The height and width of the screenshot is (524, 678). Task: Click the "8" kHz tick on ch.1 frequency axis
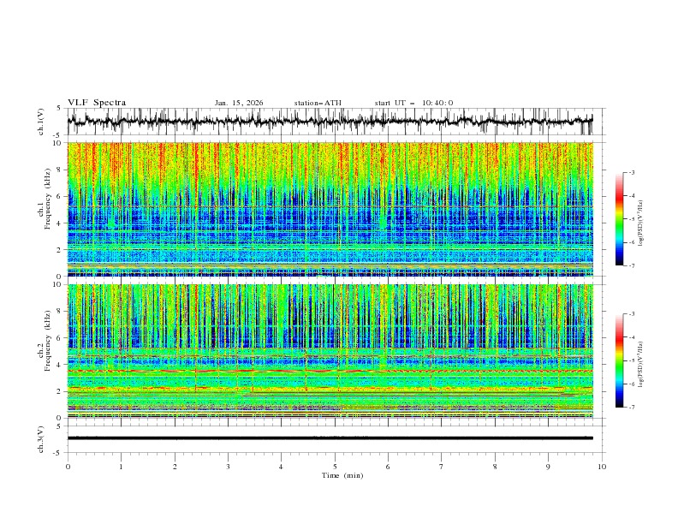point(61,170)
